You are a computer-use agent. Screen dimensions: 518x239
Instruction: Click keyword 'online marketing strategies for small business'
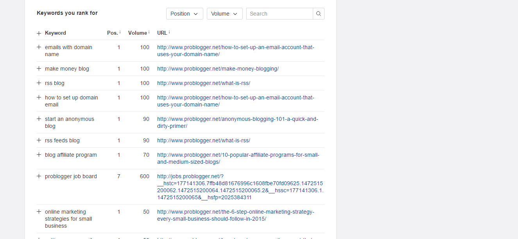pyautogui.click(x=68, y=219)
